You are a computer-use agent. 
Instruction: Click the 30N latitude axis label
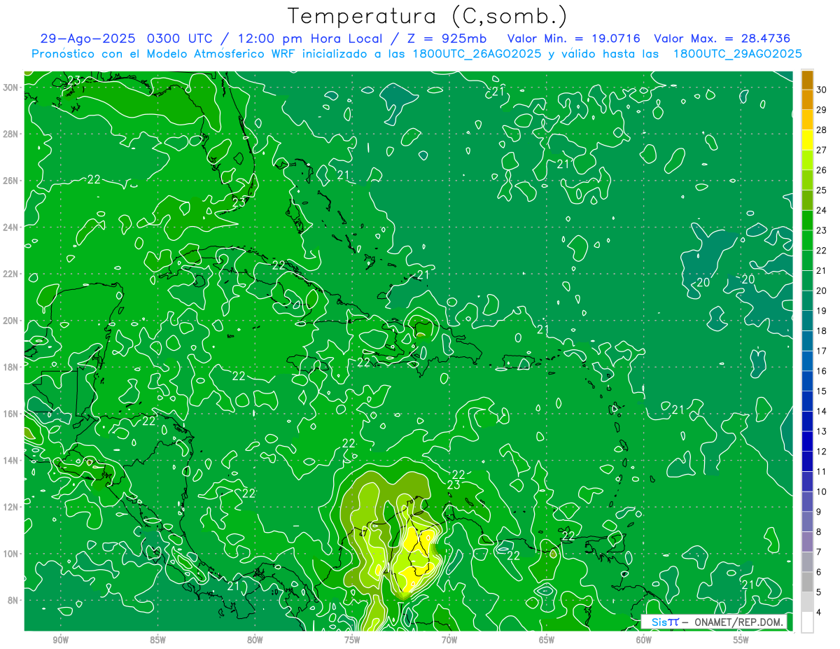click(x=11, y=87)
